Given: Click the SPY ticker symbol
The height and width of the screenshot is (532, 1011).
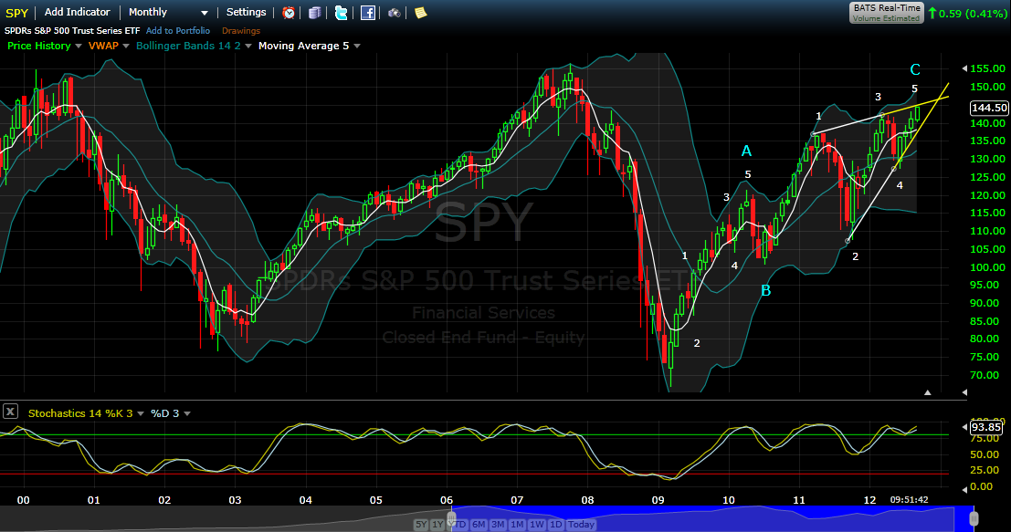Looking at the screenshot, I should tap(16, 12).
